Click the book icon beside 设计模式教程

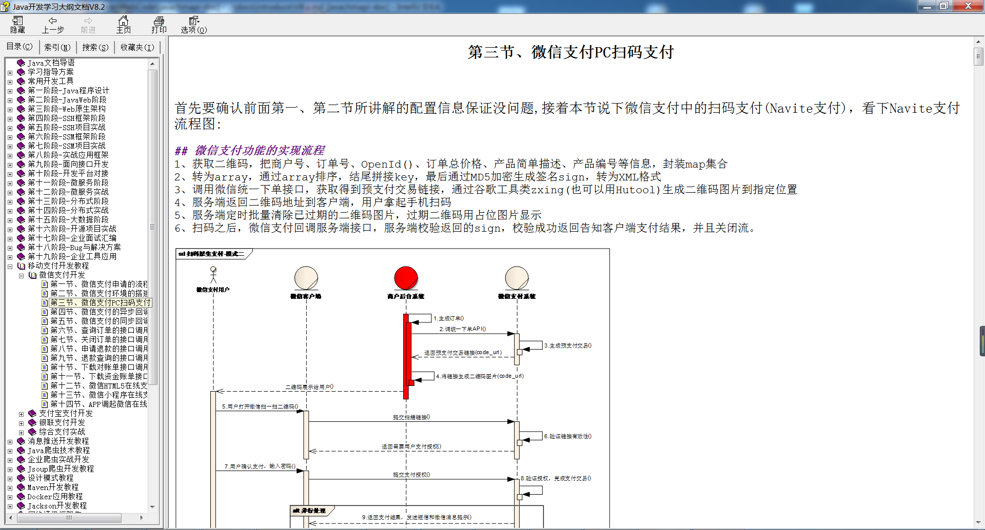[x=21, y=478]
